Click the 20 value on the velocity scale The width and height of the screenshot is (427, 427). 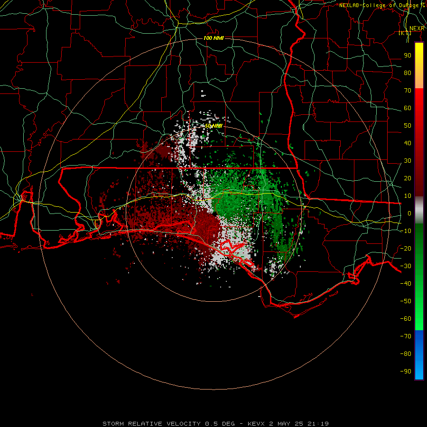tap(408, 178)
